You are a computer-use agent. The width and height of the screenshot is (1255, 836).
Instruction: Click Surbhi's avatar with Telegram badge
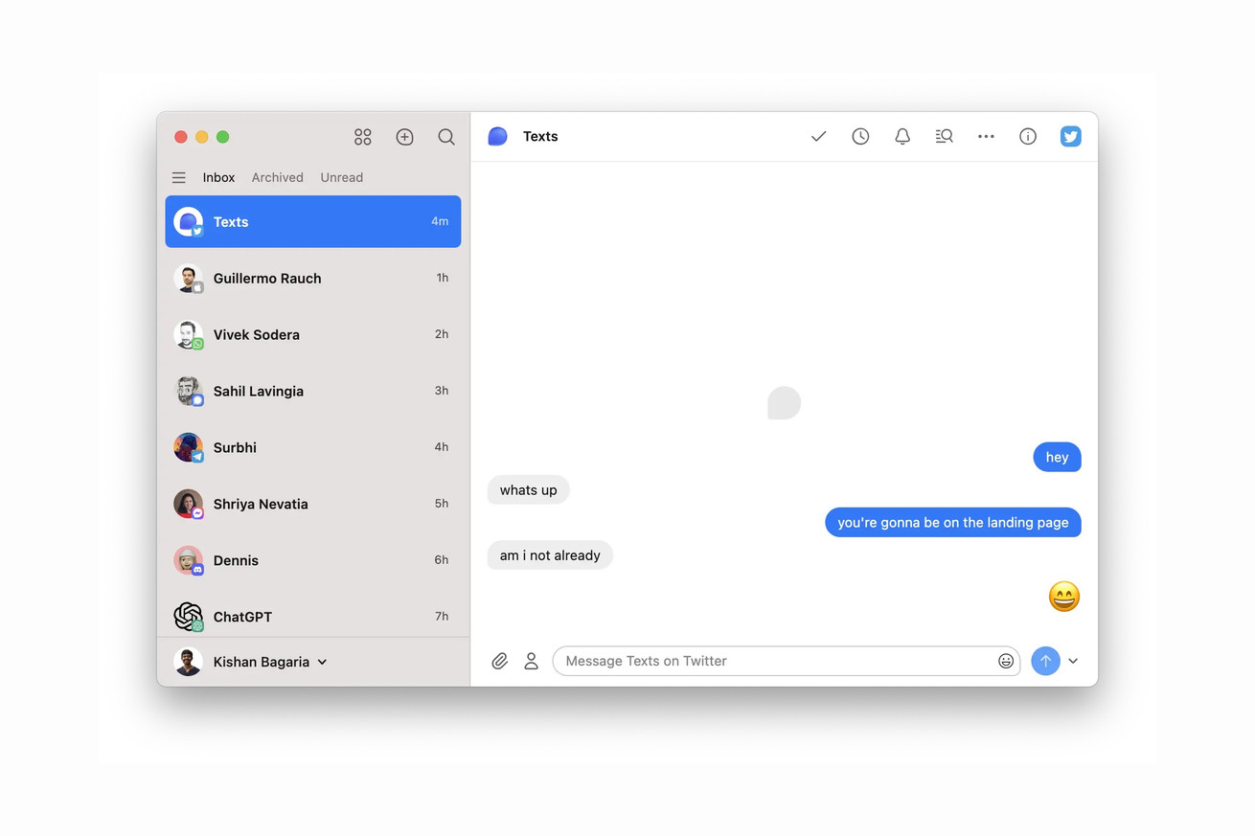point(188,447)
